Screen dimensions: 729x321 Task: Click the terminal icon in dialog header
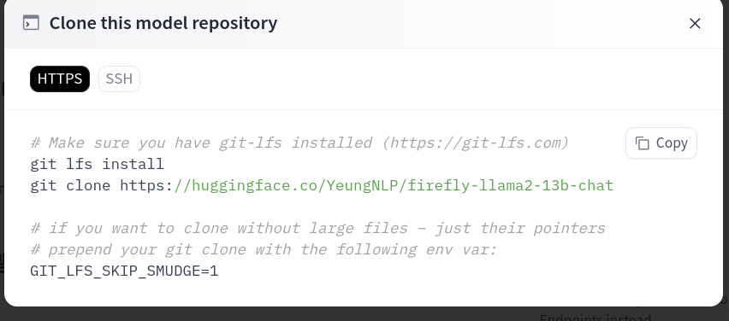[31, 23]
